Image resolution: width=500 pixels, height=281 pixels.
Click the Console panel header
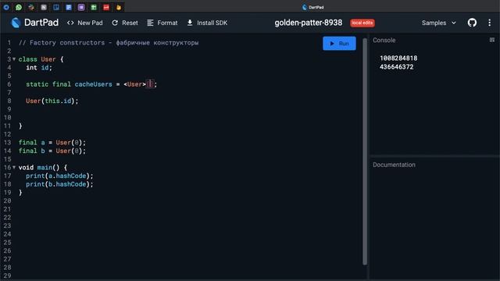384,40
